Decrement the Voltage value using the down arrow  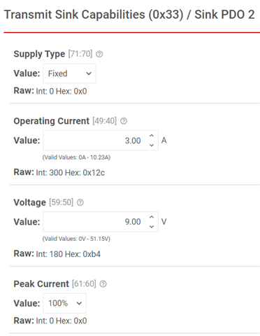152,227
